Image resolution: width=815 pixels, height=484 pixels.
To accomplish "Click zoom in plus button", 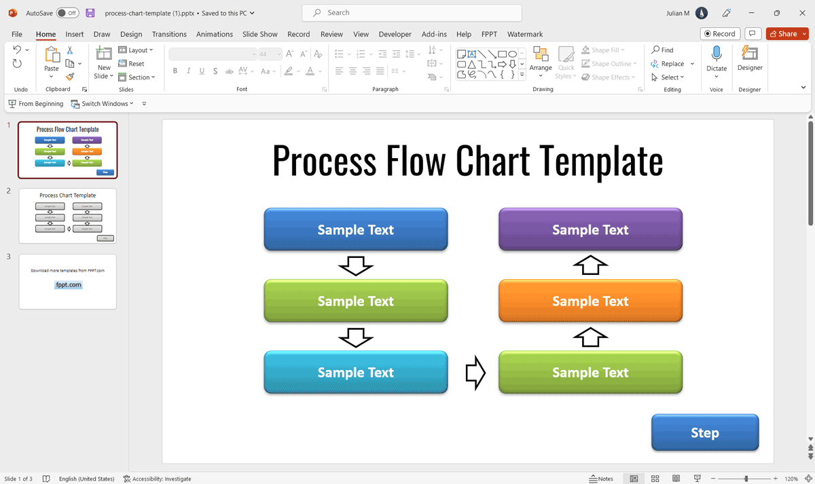I will tap(776, 479).
